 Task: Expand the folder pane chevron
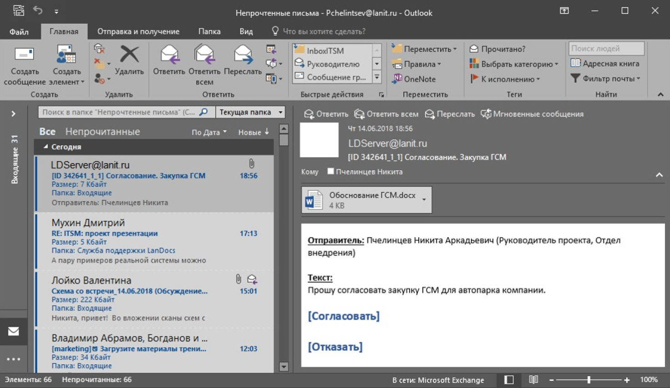(x=13, y=113)
